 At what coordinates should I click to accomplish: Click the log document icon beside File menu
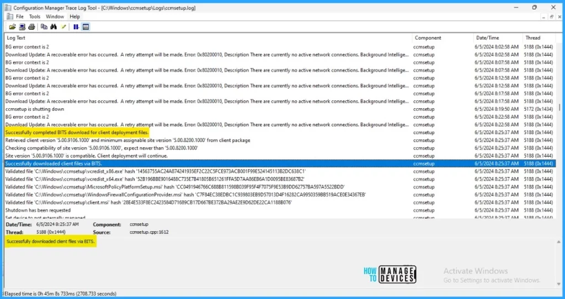pos(10,17)
